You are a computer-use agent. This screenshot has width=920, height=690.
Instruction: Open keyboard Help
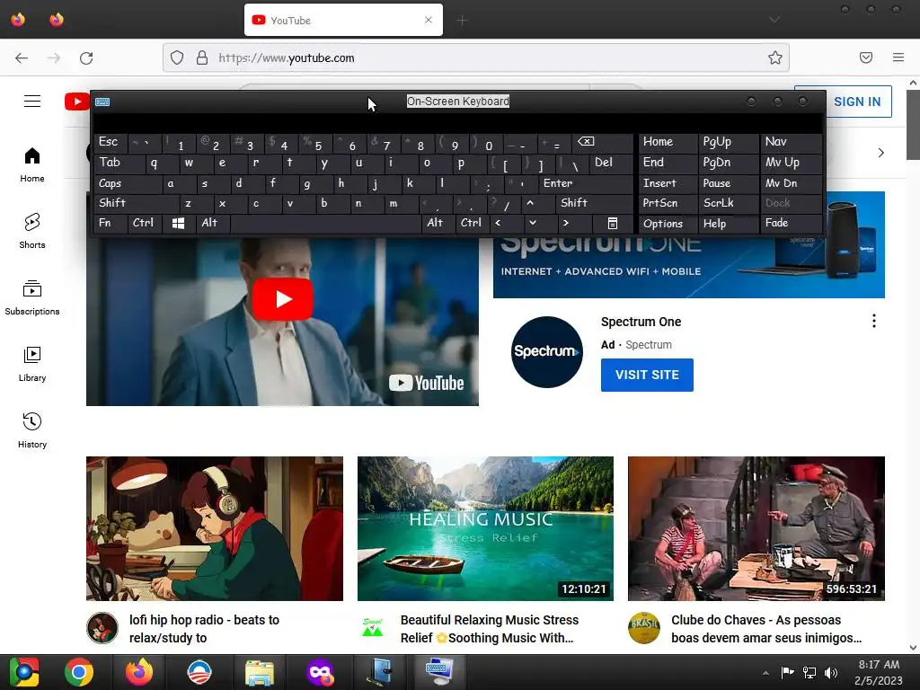click(728, 224)
